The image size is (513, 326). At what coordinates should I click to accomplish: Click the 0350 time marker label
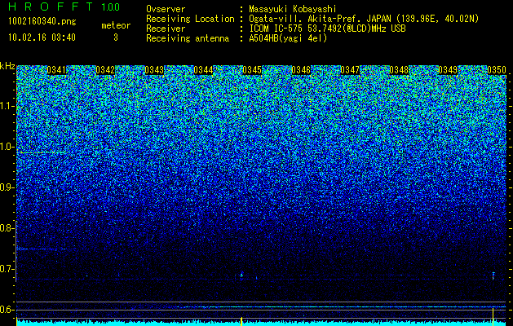coord(497,70)
